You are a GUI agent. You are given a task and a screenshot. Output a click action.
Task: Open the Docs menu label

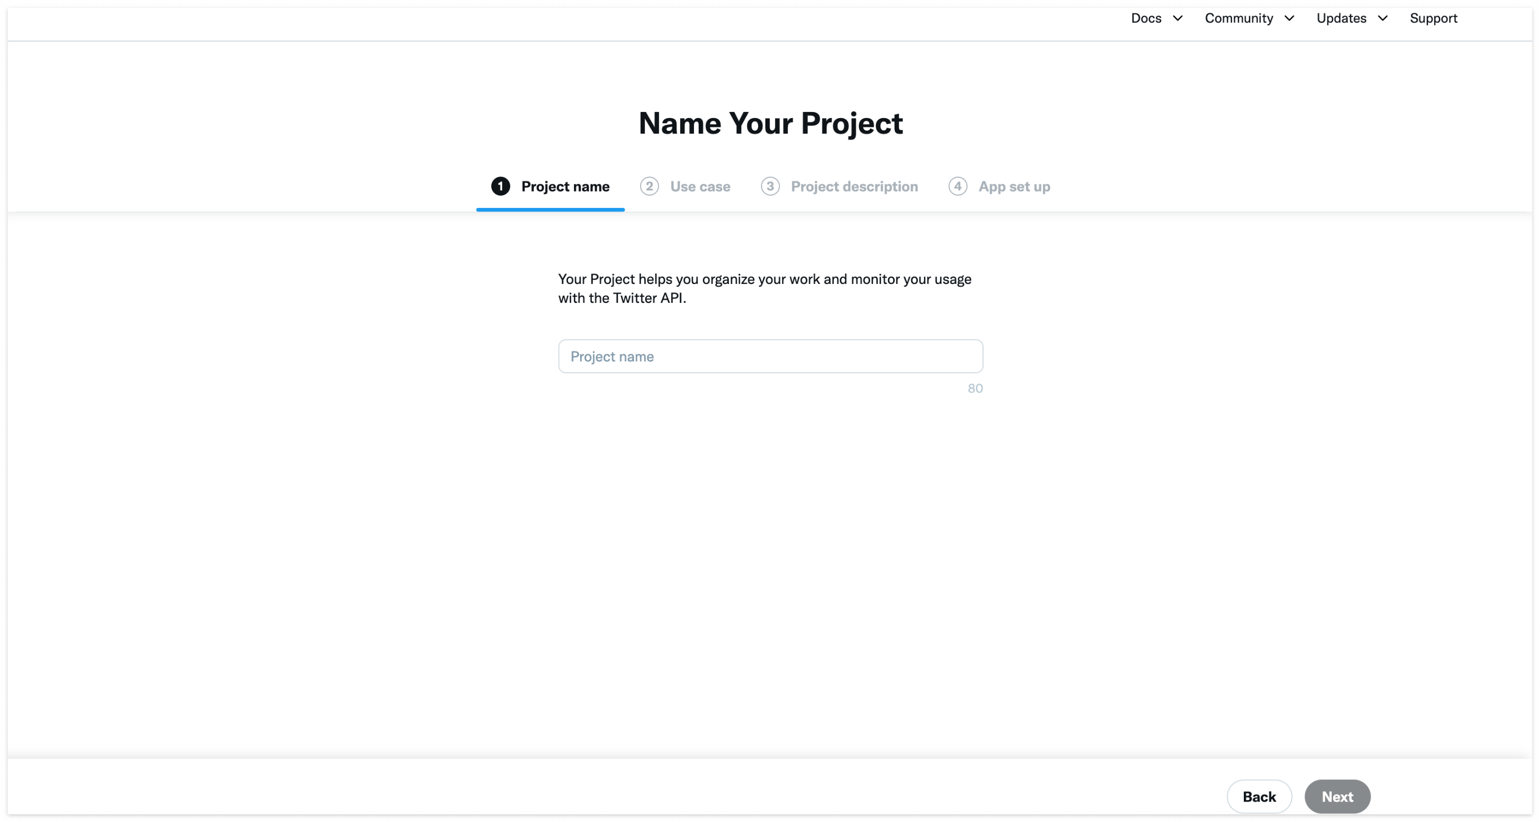tap(1146, 18)
